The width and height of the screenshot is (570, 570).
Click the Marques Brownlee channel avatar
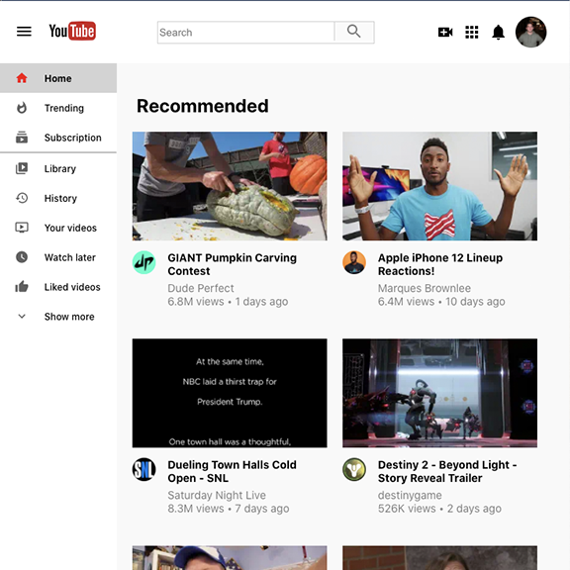click(354, 262)
